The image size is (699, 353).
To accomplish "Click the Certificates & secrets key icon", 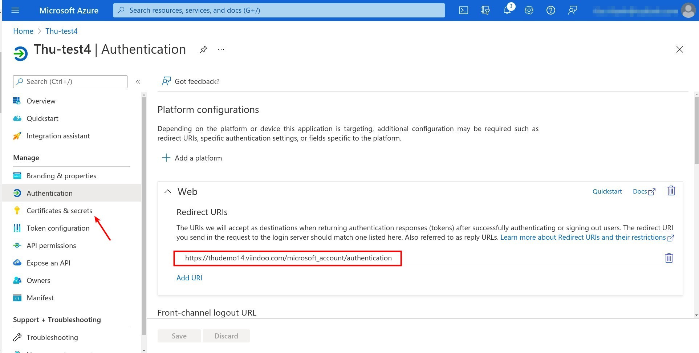I will [x=17, y=211].
